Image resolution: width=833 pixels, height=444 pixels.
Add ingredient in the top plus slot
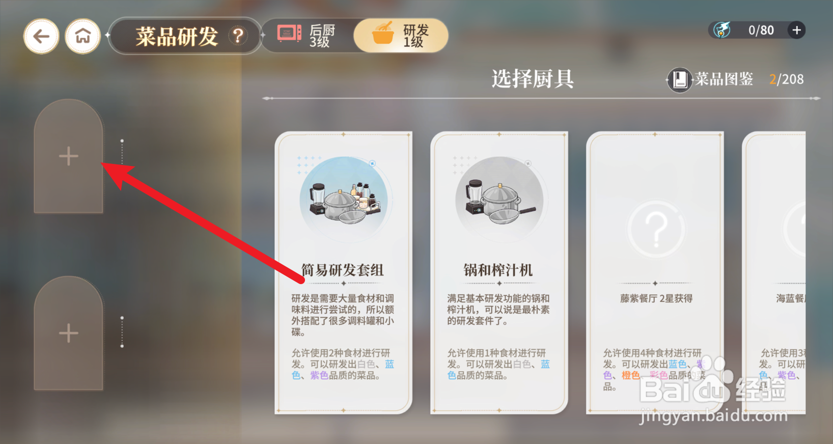tap(69, 156)
